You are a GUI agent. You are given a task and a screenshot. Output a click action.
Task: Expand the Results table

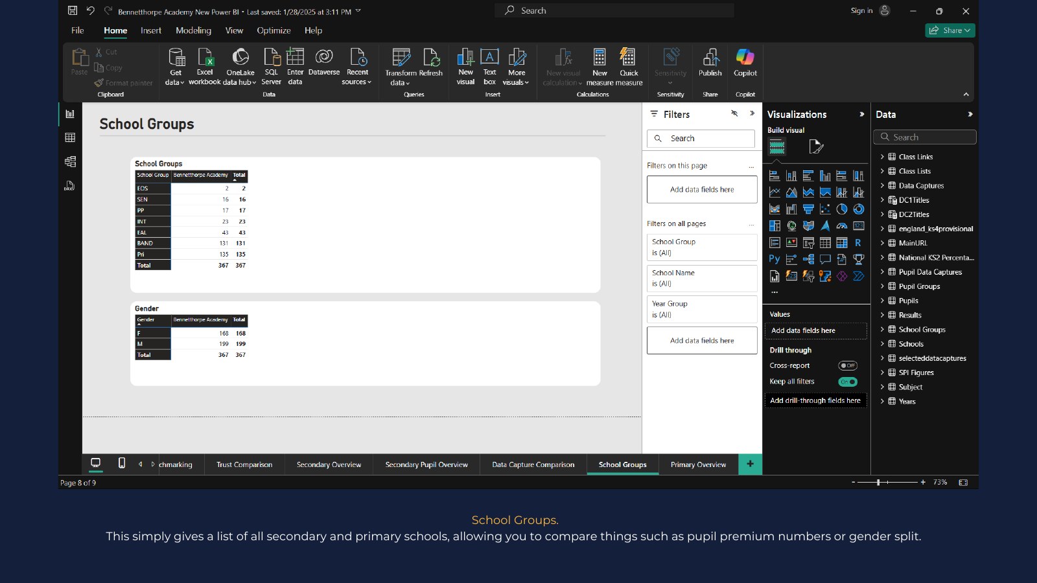(882, 315)
